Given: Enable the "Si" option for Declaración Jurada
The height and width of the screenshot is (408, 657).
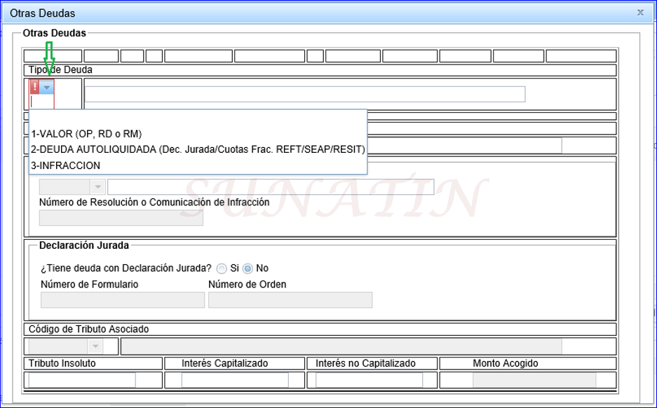Looking at the screenshot, I should click(x=222, y=268).
